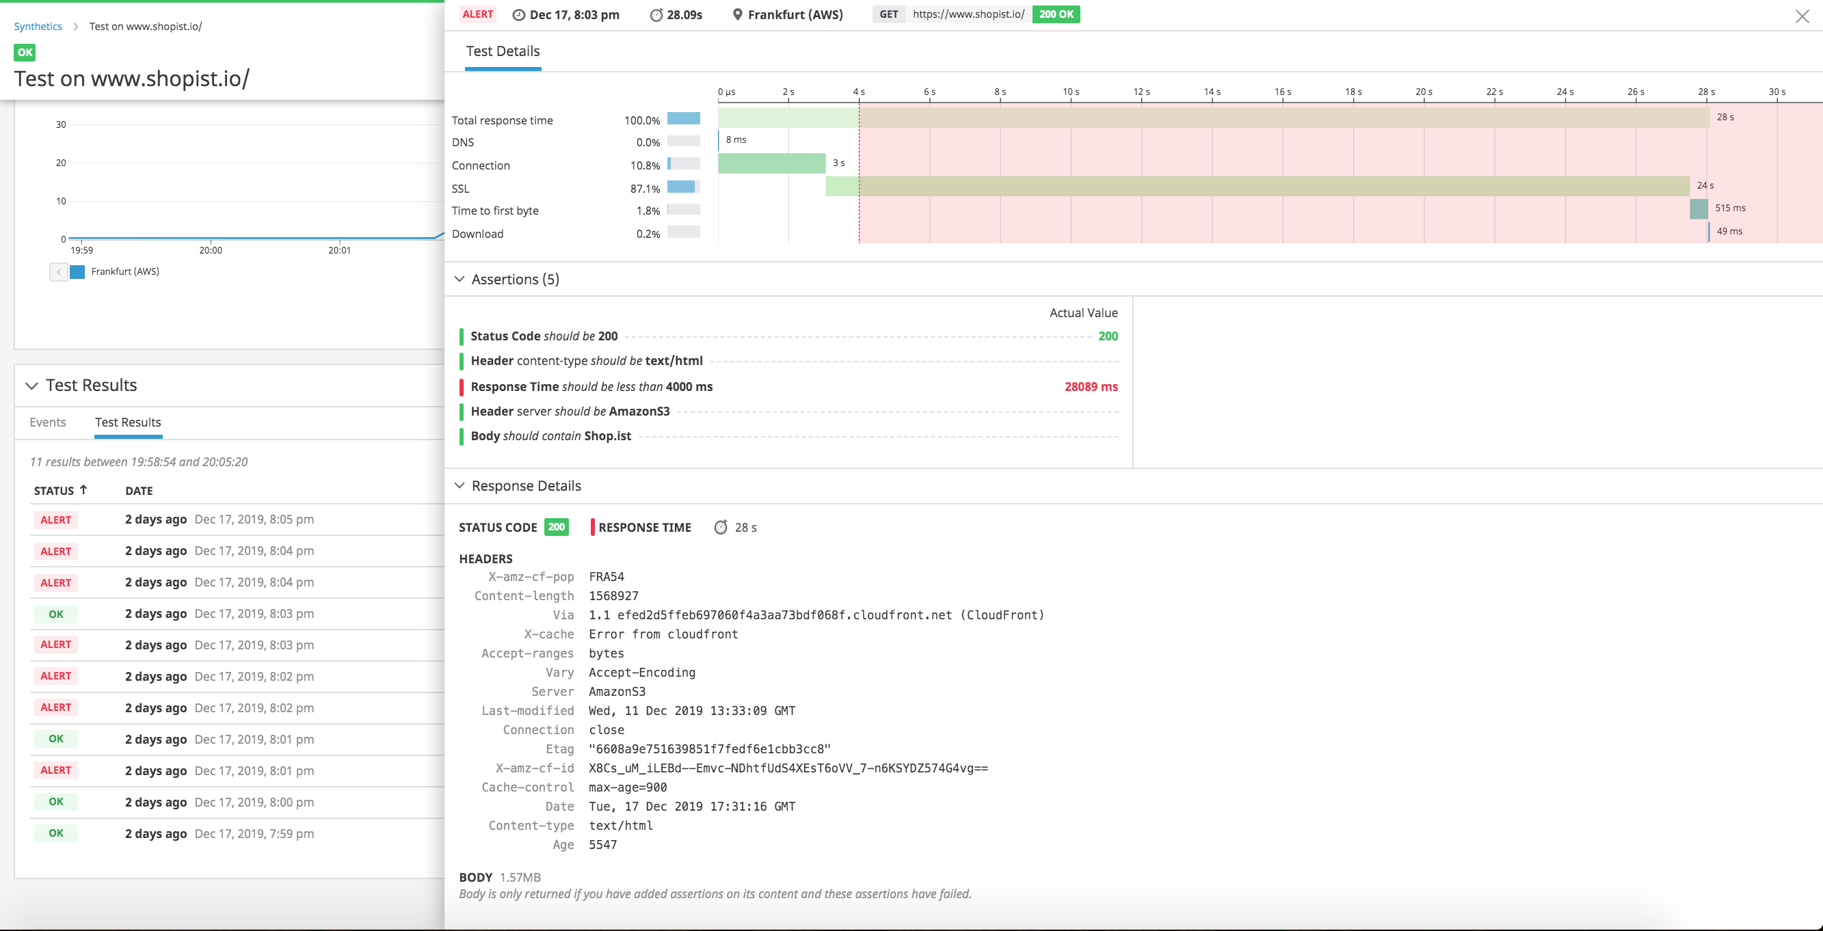Select the Body should contain Shop.ist assertion

pyautogui.click(x=788, y=436)
